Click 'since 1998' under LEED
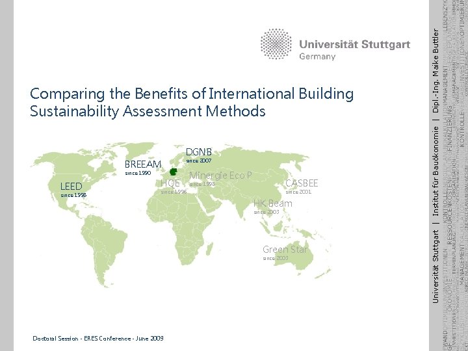 [x=73, y=195]
